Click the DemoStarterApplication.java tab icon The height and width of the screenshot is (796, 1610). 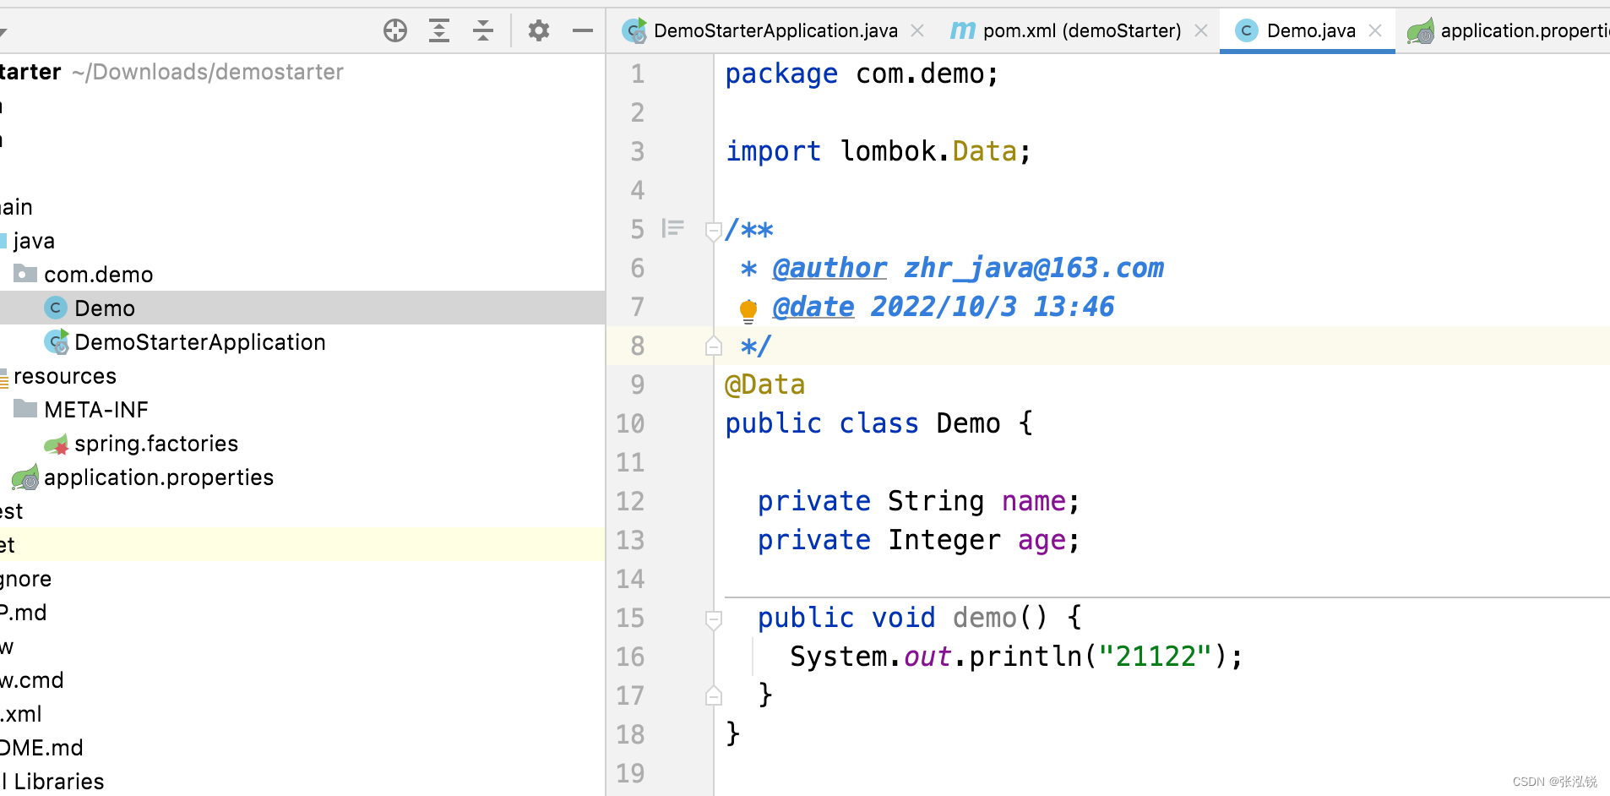pos(634,31)
